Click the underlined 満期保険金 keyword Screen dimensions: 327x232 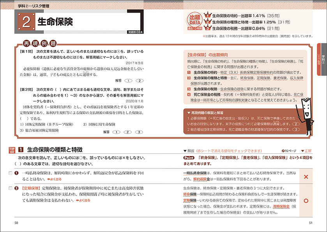click(281, 207)
